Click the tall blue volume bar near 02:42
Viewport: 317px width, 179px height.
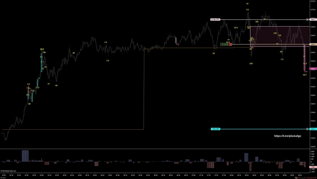click(25, 156)
